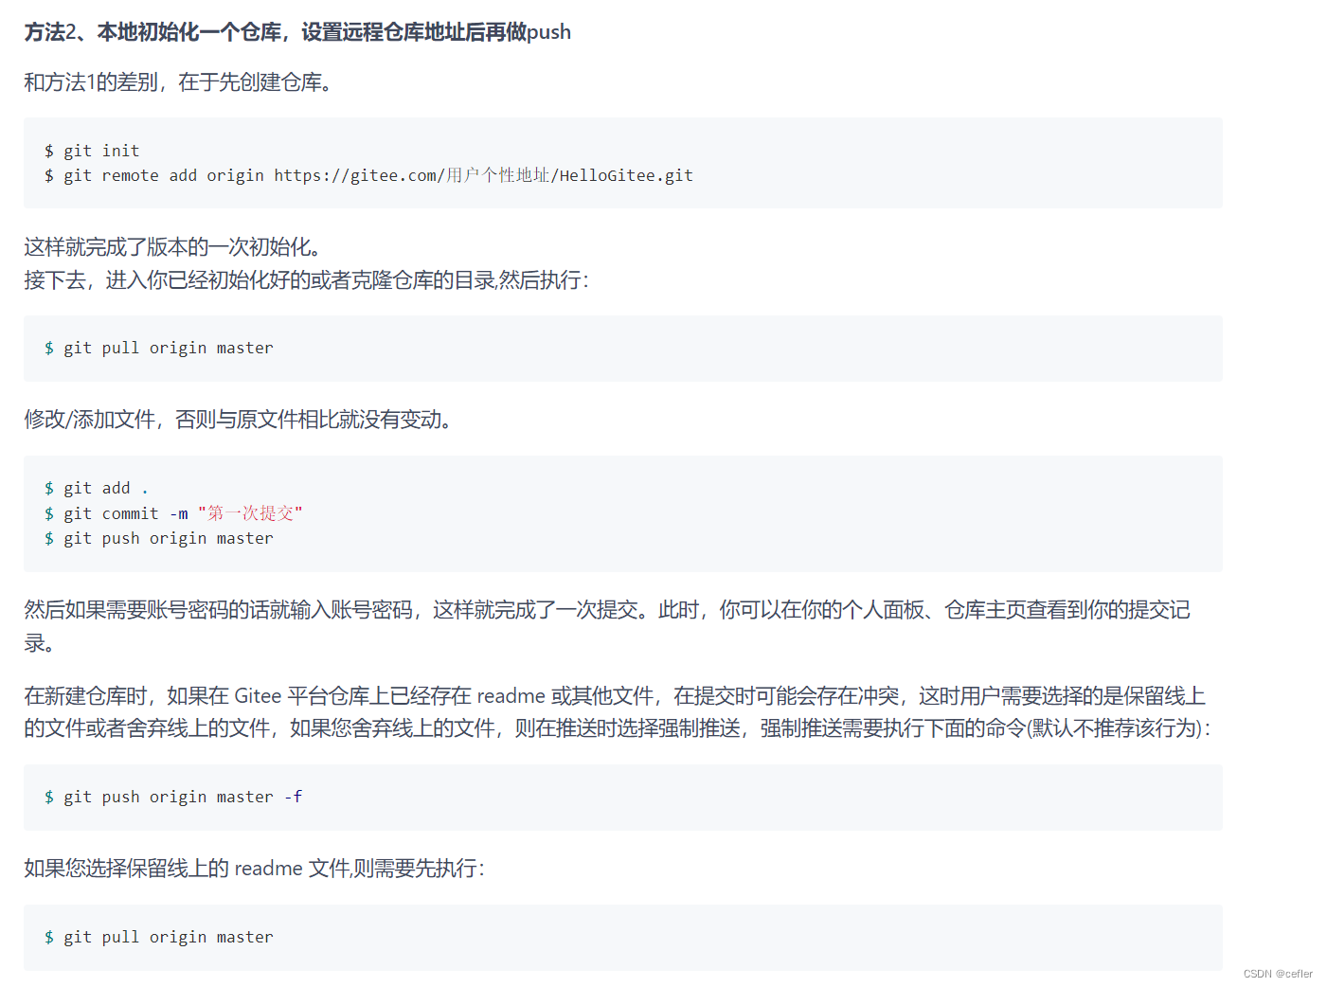Click the line 修改/添加文件，否则与原文件相比就没有变动
The image size is (1327, 987).
pos(237,420)
